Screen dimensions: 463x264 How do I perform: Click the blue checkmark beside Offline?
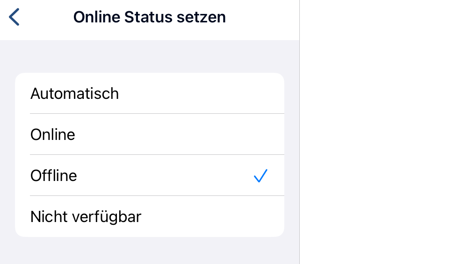[260, 176]
